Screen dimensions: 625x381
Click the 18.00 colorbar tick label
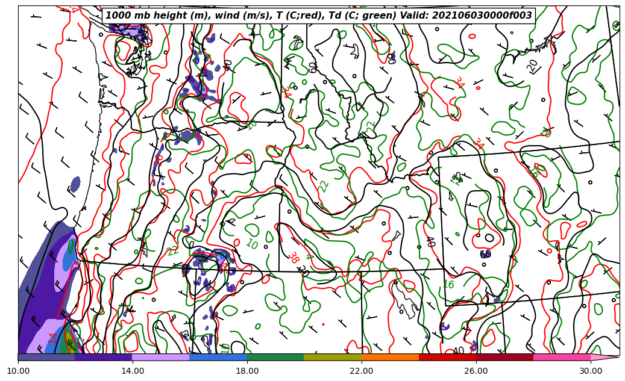coord(247,371)
